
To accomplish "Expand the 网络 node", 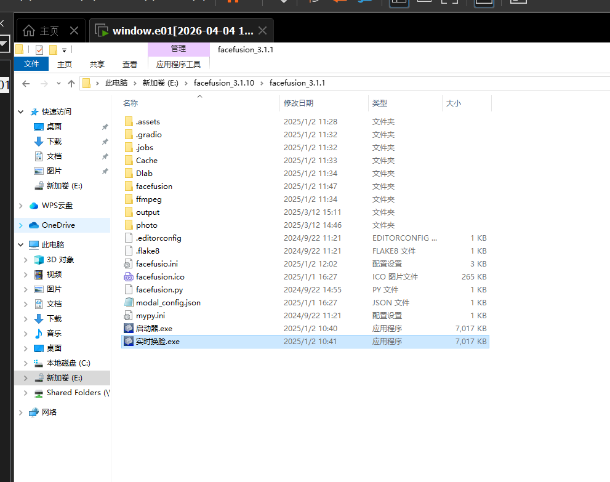I will point(20,412).
